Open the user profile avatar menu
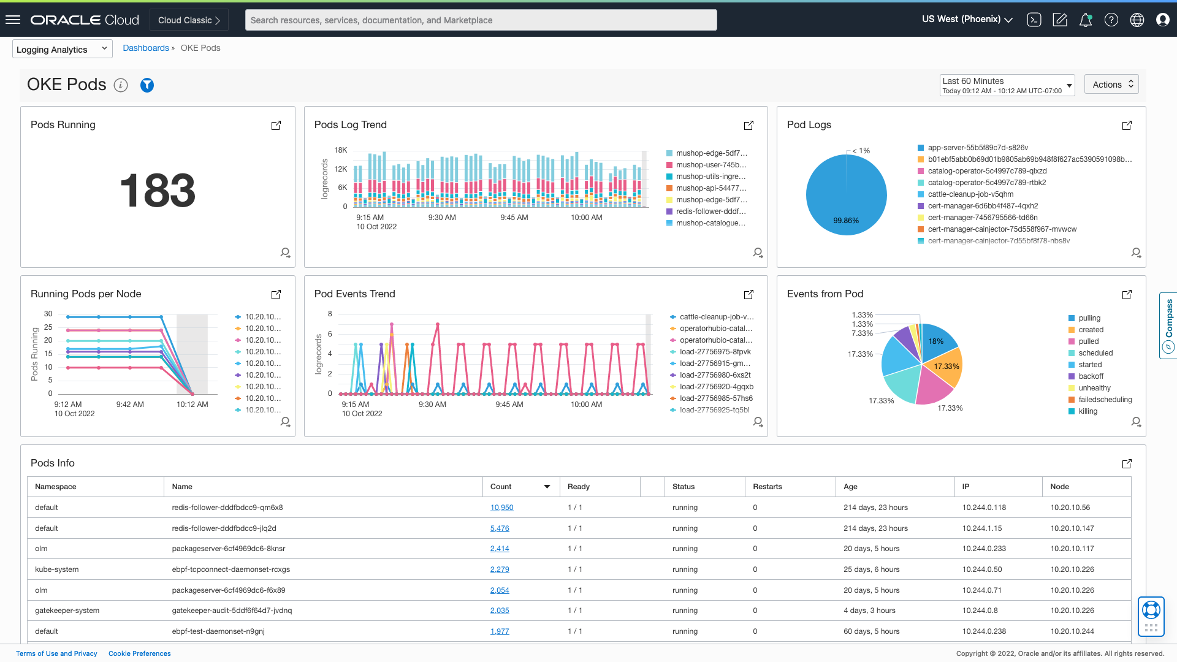The width and height of the screenshot is (1177, 662). coord(1163,20)
